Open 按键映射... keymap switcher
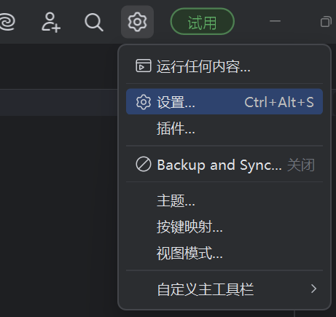The height and width of the screenshot is (317, 336). click(224, 227)
